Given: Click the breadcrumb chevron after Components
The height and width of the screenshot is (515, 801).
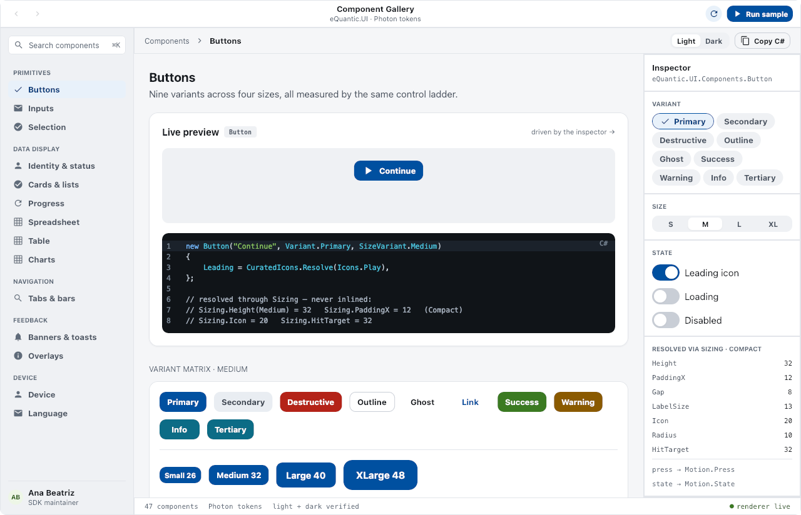Looking at the screenshot, I should tap(200, 41).
